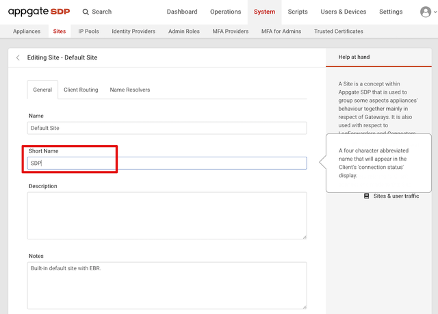438x314 pixels.
Task: Go back using the left chevron arrow
Action: point(18,57)
